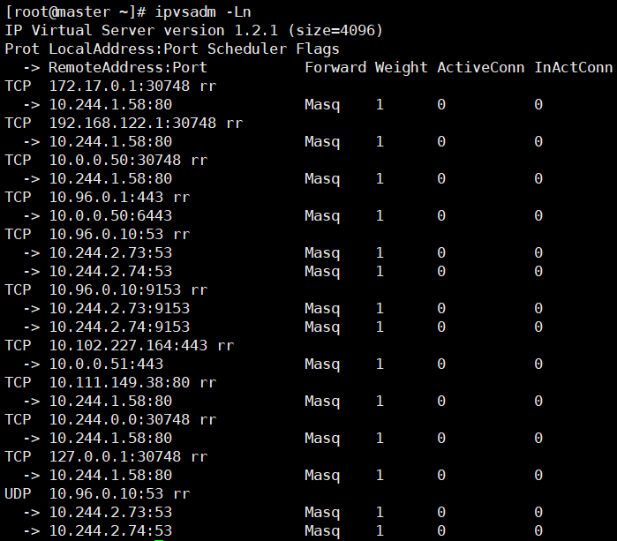The height and width of the screenshot is (541, 617).
Task: Click the Weight column header
Action: (401, 67)
